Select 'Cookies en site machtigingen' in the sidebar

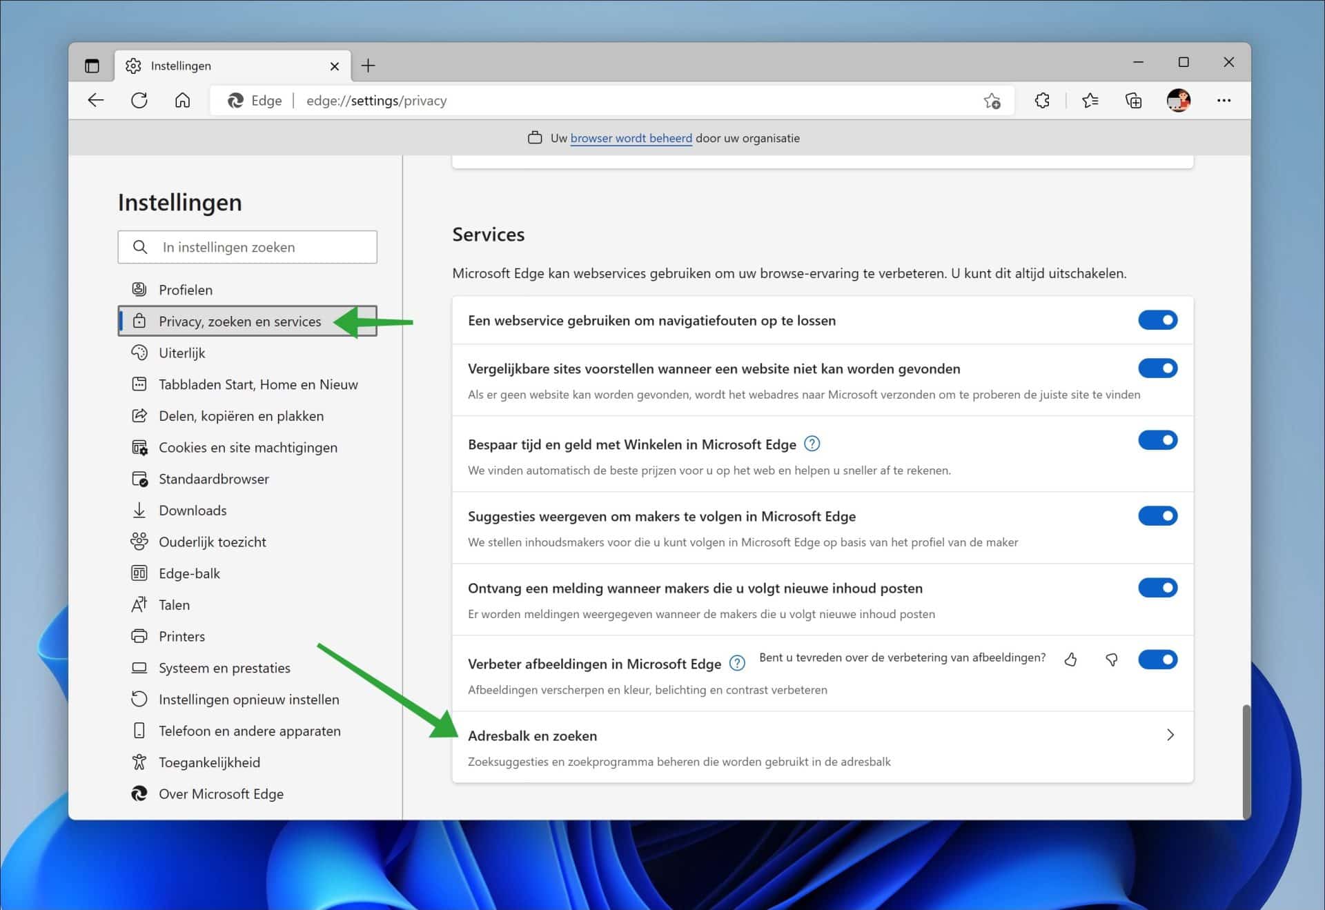248,447
